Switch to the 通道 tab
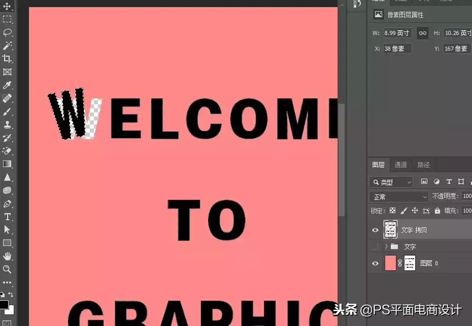 click(400, 165)
